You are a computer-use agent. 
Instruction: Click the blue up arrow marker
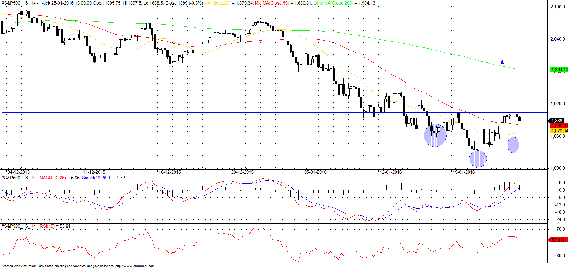coord(502,62)
